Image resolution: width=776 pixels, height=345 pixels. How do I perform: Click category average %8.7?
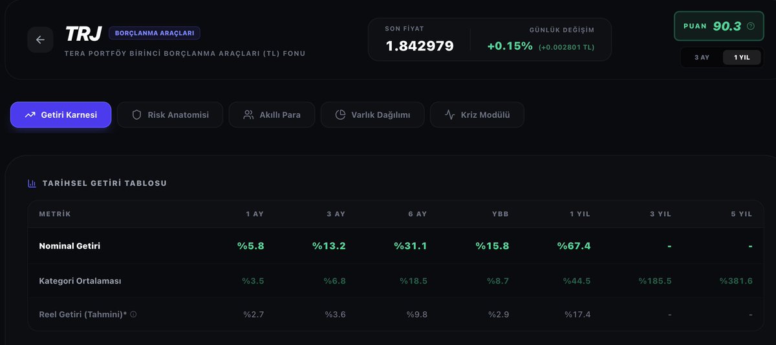(498, 281)
